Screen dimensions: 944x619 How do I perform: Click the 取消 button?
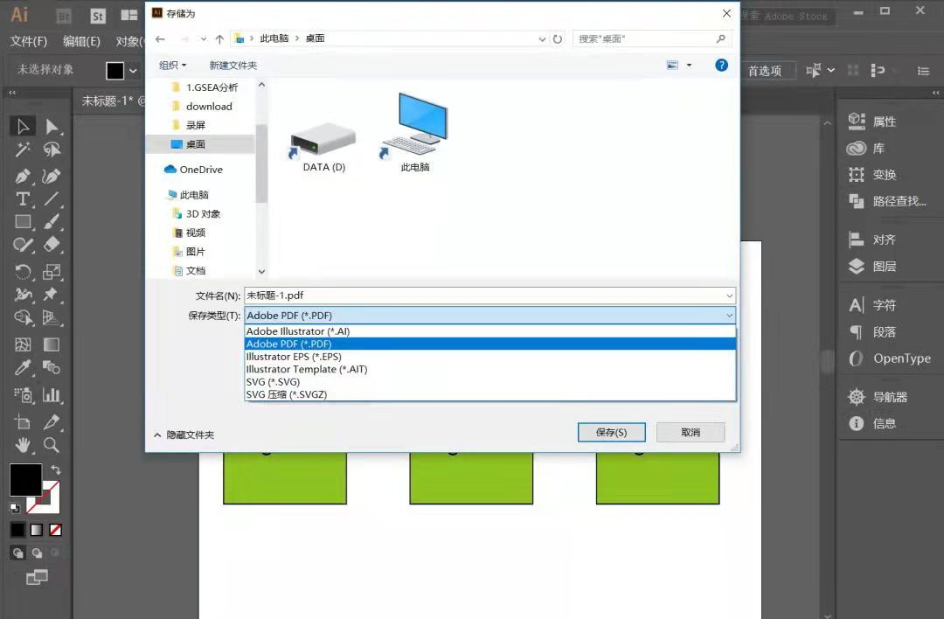(691, 432)
